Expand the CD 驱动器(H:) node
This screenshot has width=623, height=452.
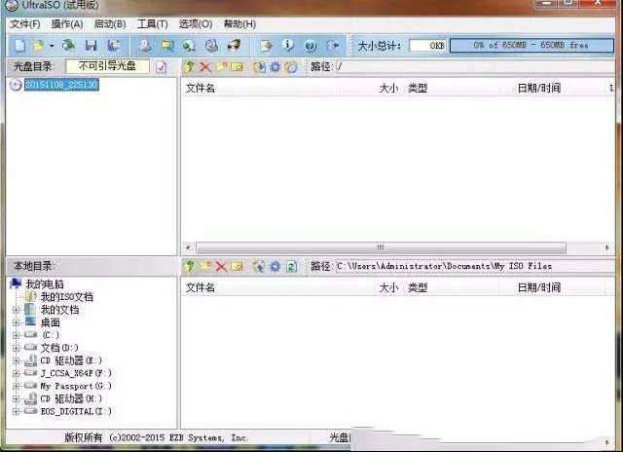tap(16, 398)
